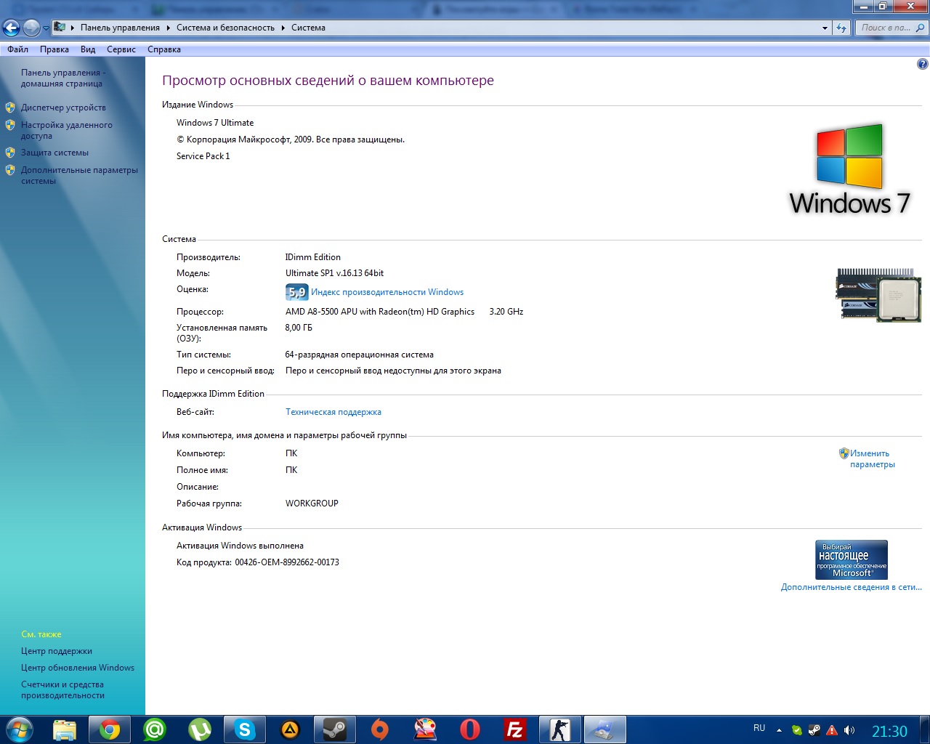Click the genuine Microsoft software badge

coord(852,559)
